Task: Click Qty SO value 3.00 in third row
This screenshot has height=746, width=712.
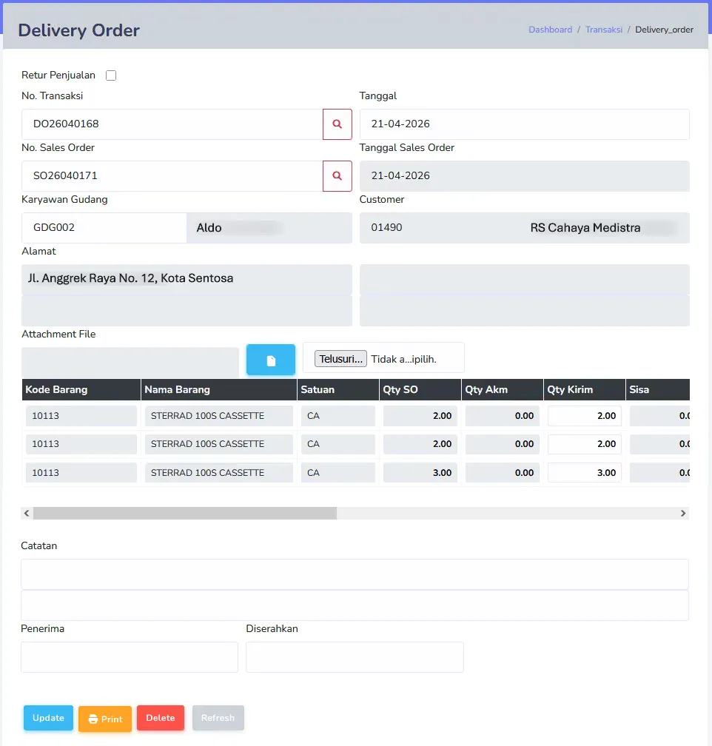Action: 420,473
